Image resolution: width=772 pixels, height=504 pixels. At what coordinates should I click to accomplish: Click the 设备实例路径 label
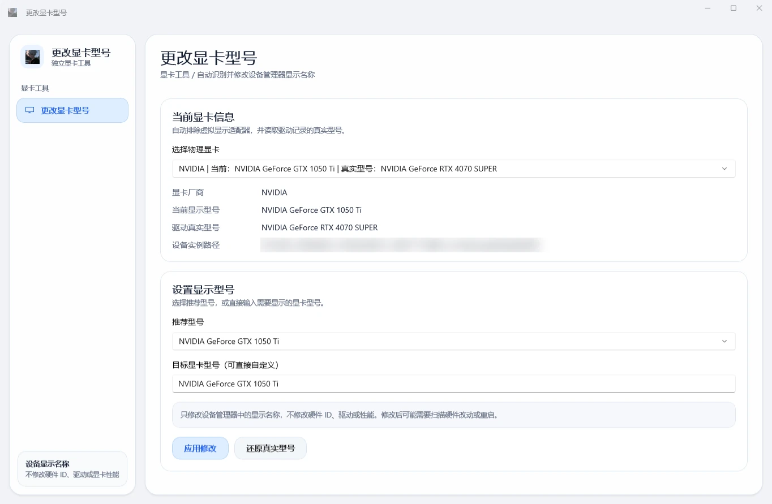(x=196, y=245)
